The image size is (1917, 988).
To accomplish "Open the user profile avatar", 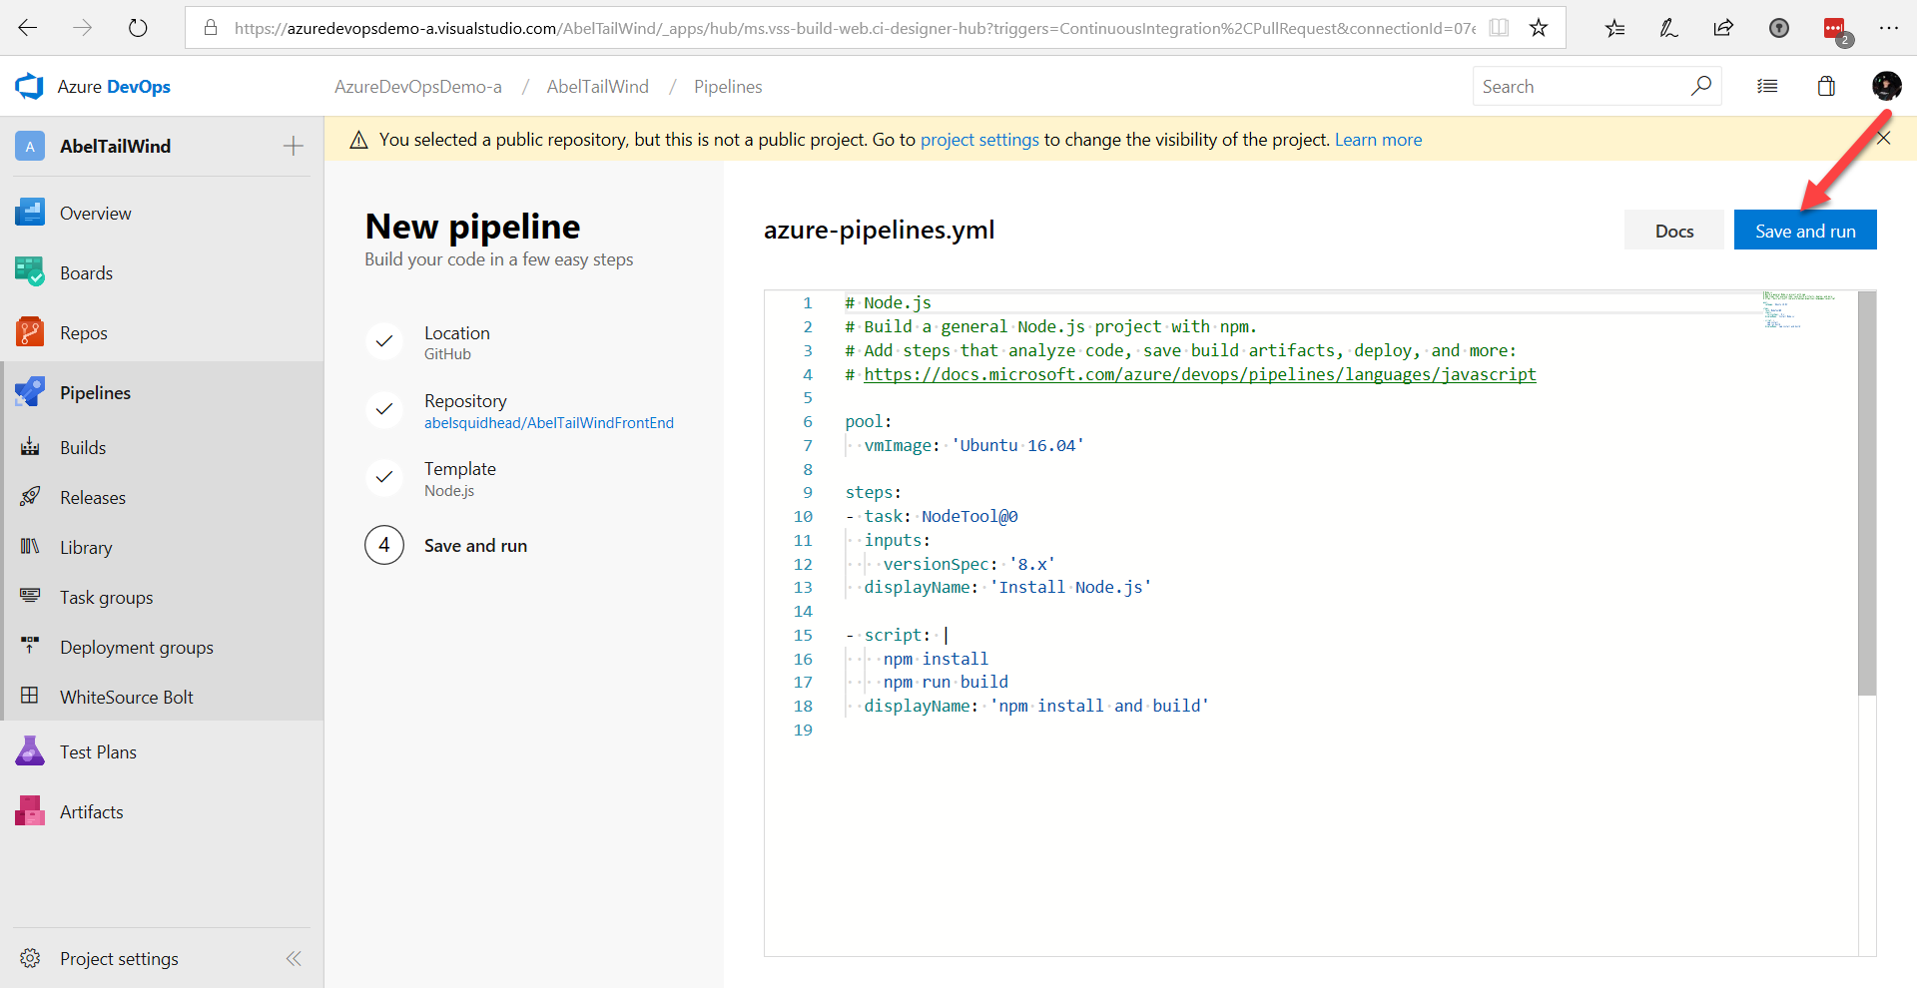I will tap(1886, 87).
